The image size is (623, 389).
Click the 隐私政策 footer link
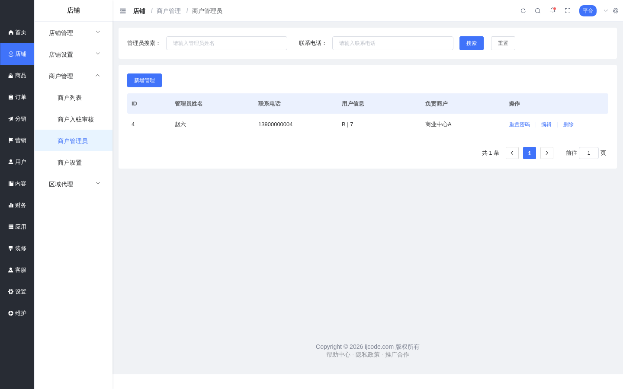click(x=368, y=354)
